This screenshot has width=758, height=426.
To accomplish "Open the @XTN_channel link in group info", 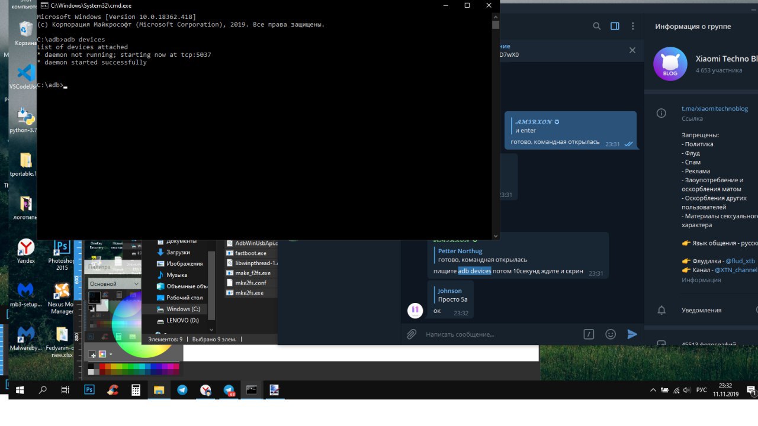I will [x=736, y=270].
